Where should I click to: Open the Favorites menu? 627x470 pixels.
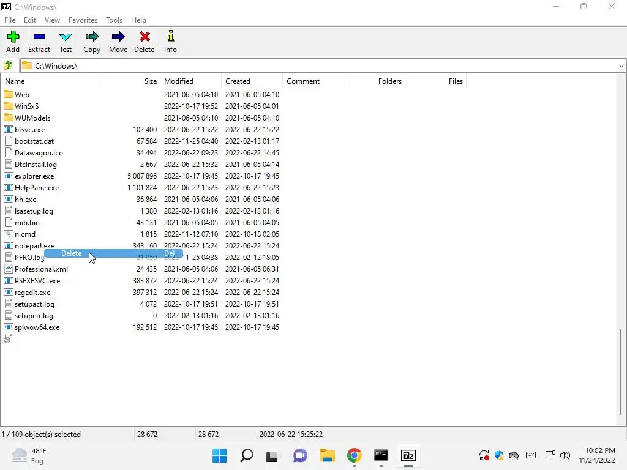tap(83, 20)
